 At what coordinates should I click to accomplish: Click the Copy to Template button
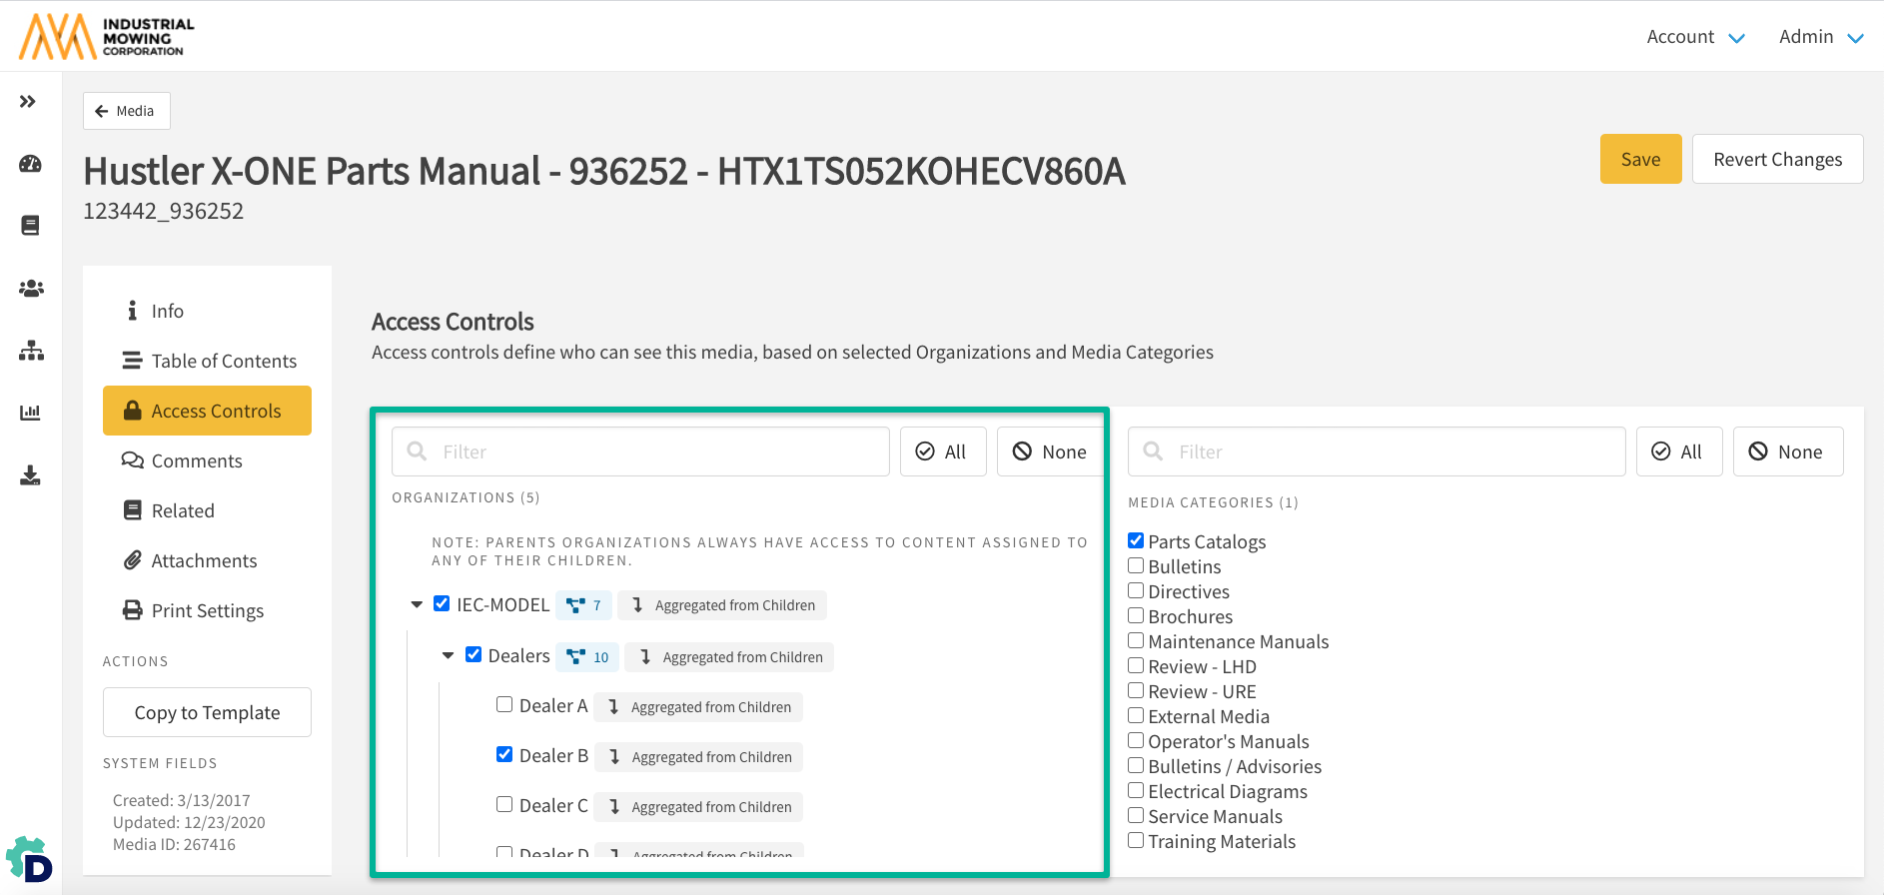click(x=207, y=712)
